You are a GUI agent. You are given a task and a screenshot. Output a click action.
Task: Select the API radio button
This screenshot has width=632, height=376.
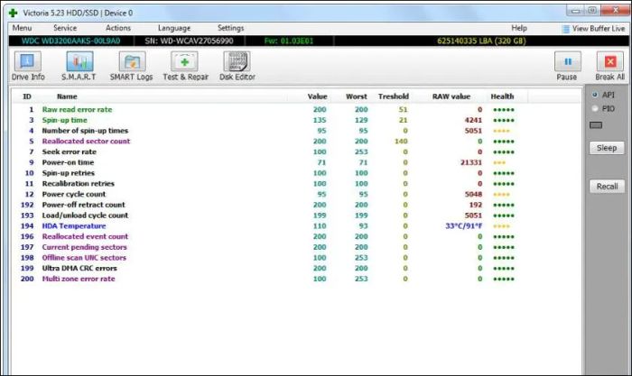(595, 95)
